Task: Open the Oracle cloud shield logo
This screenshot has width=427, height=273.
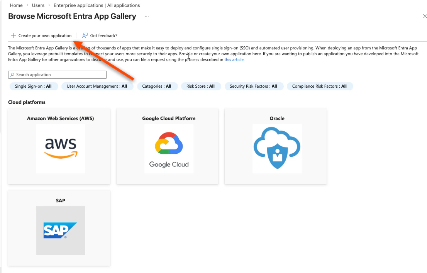Action: (277, 149)
